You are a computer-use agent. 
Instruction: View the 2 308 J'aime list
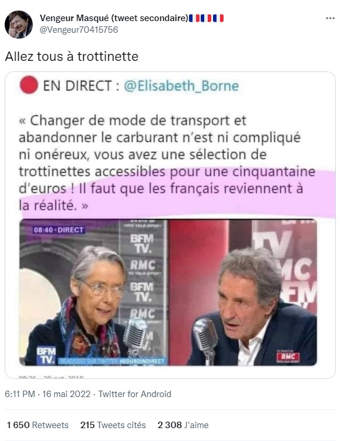click(183, 425)
